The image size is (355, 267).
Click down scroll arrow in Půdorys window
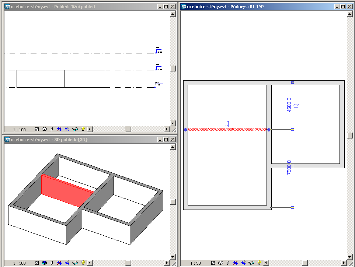pos(349,257)
